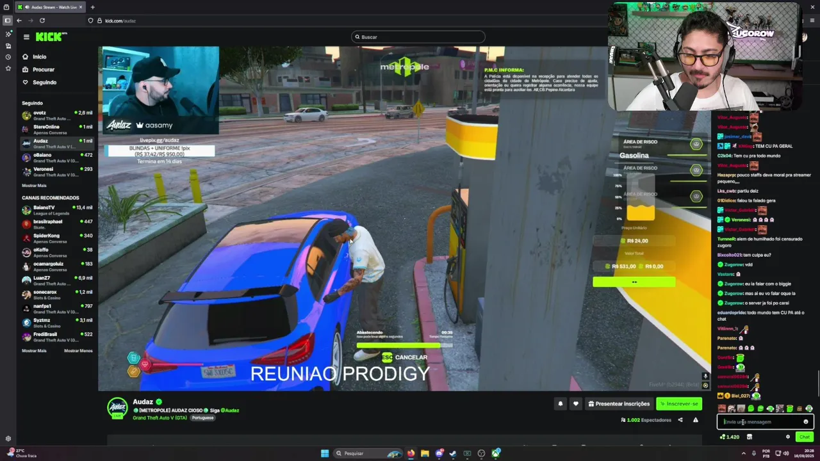Image resolution: width=820 pixels, height=461 pixels.
Task: Reload the page with refresh icon
Action: (42, 20)
